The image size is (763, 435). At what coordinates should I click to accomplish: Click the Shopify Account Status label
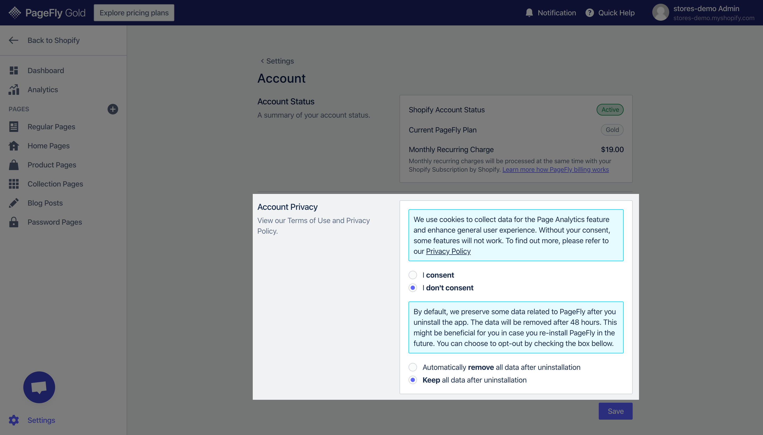[x=447, y=110]
